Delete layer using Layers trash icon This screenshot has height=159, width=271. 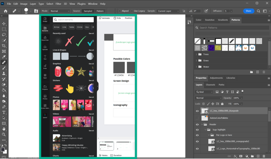[x=264, y=156]
